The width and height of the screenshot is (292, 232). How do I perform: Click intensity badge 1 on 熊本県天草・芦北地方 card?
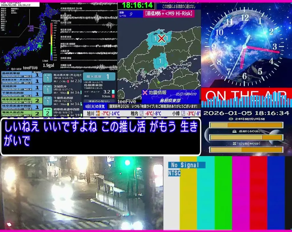point(48,78)
